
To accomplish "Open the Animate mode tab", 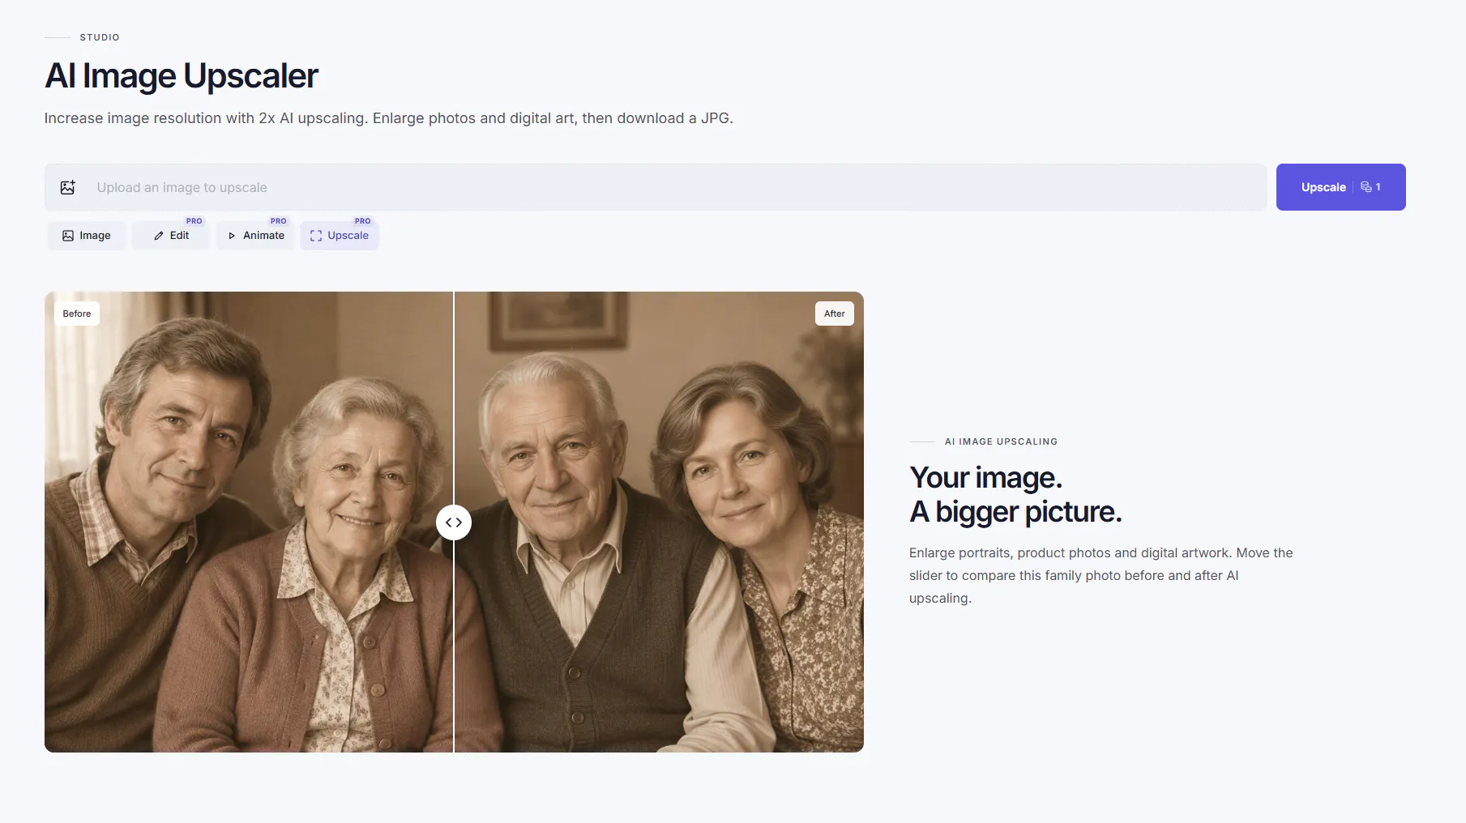I will 255,236.
